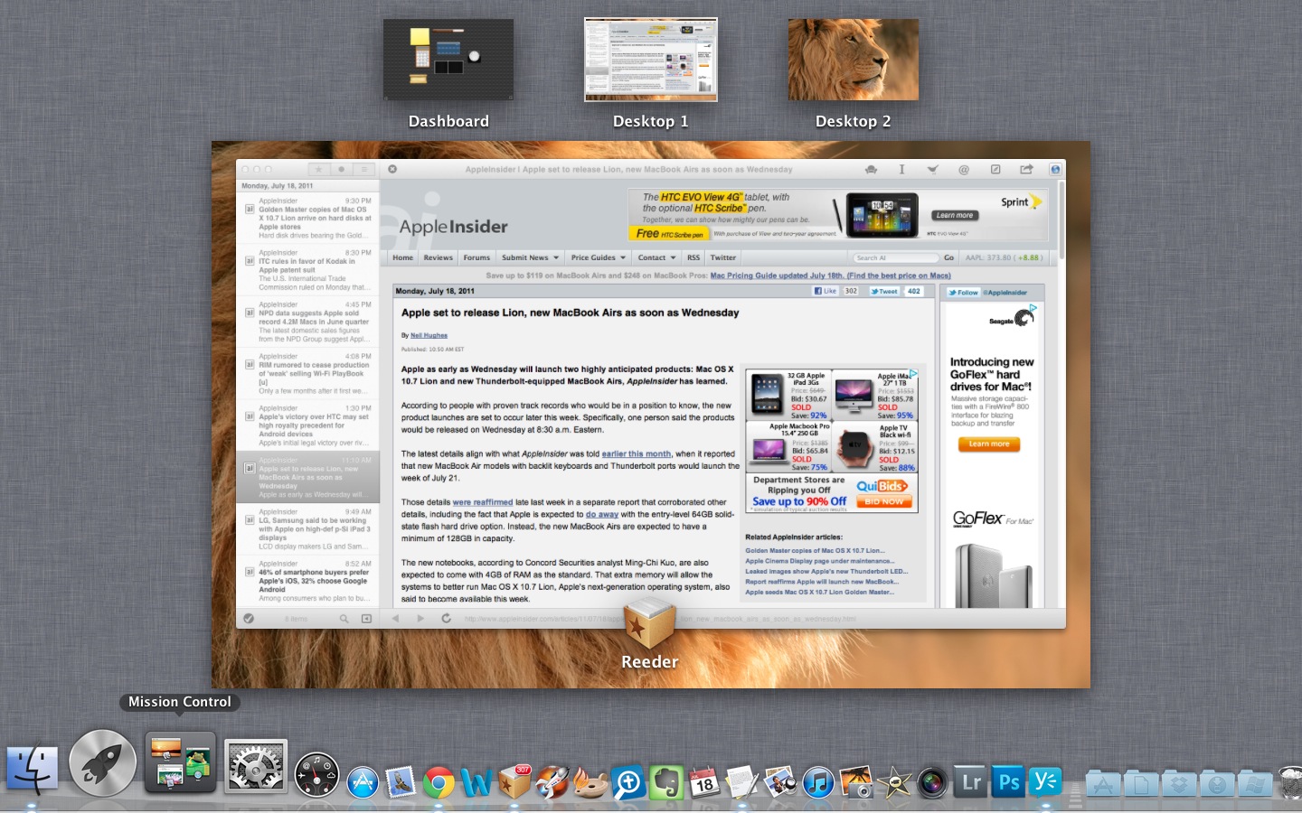
Task: Open article in Safari browser icon
Action: pos(1055,169)
